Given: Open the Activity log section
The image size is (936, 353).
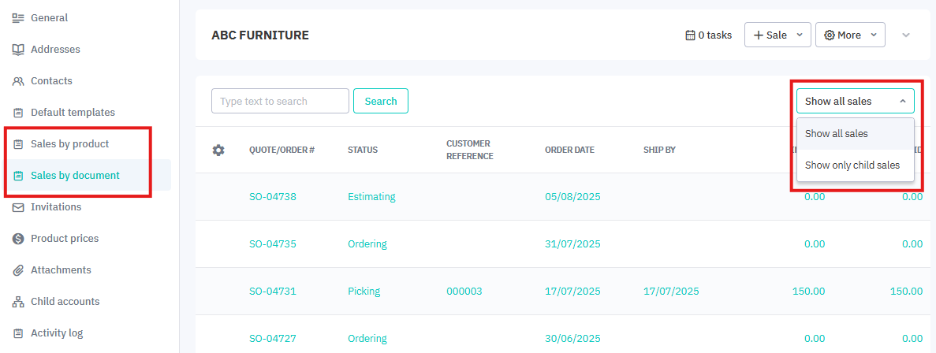Looking at the screenshot, I should point(57,333).
